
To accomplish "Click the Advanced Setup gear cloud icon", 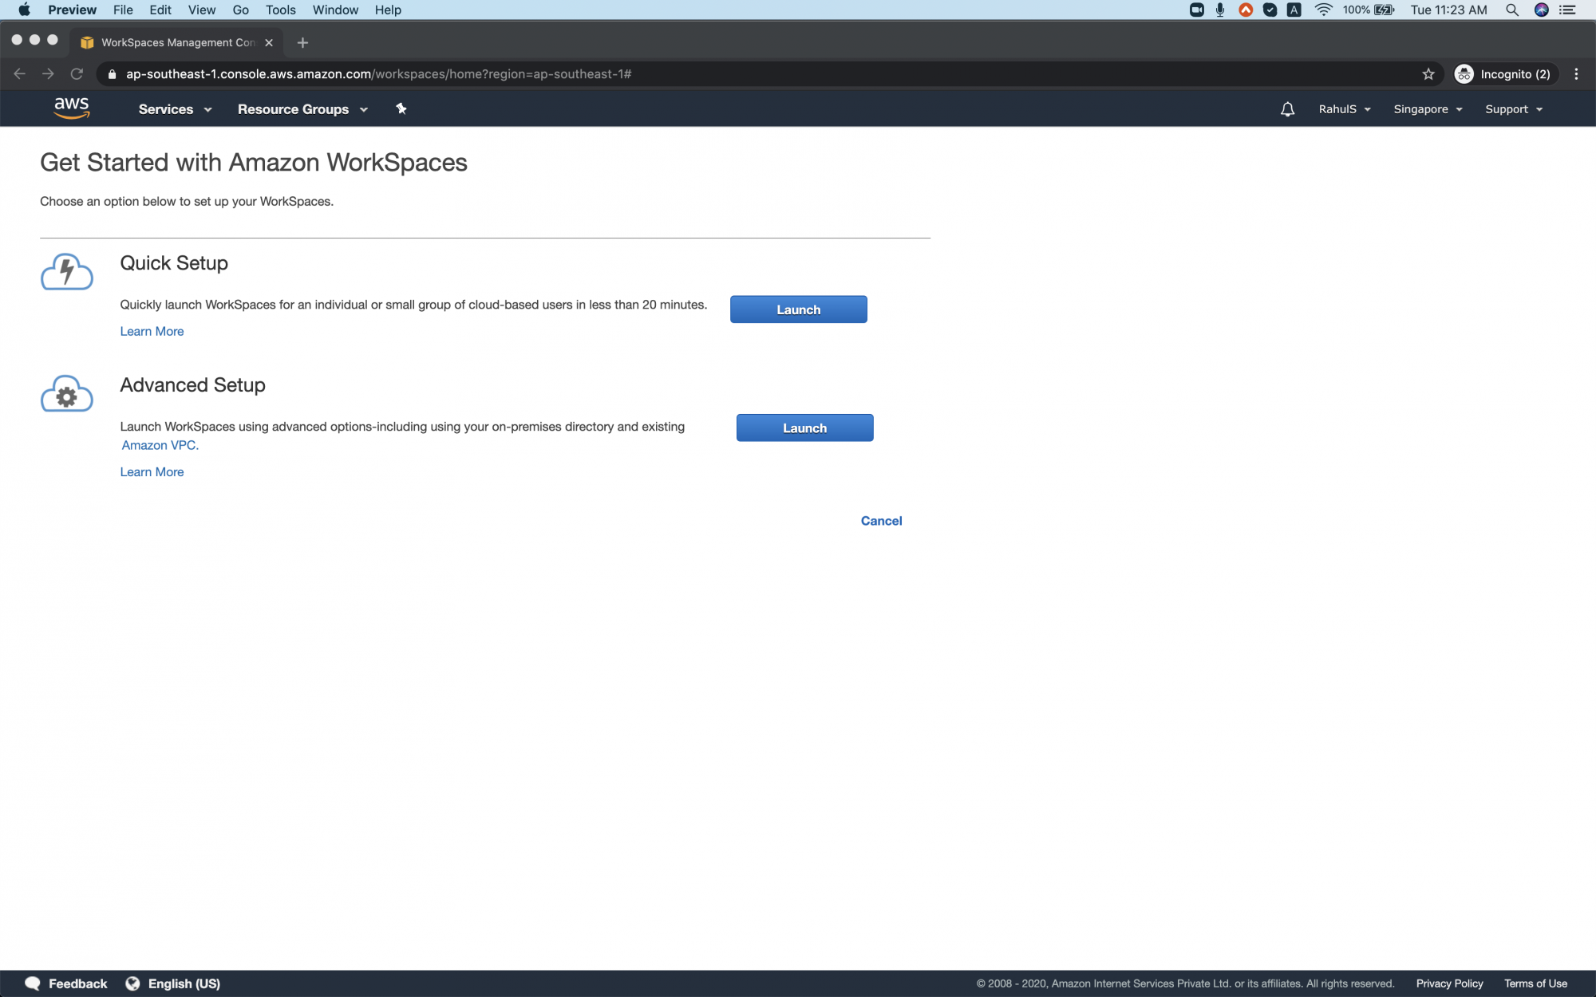I will (x=66, y=393).
